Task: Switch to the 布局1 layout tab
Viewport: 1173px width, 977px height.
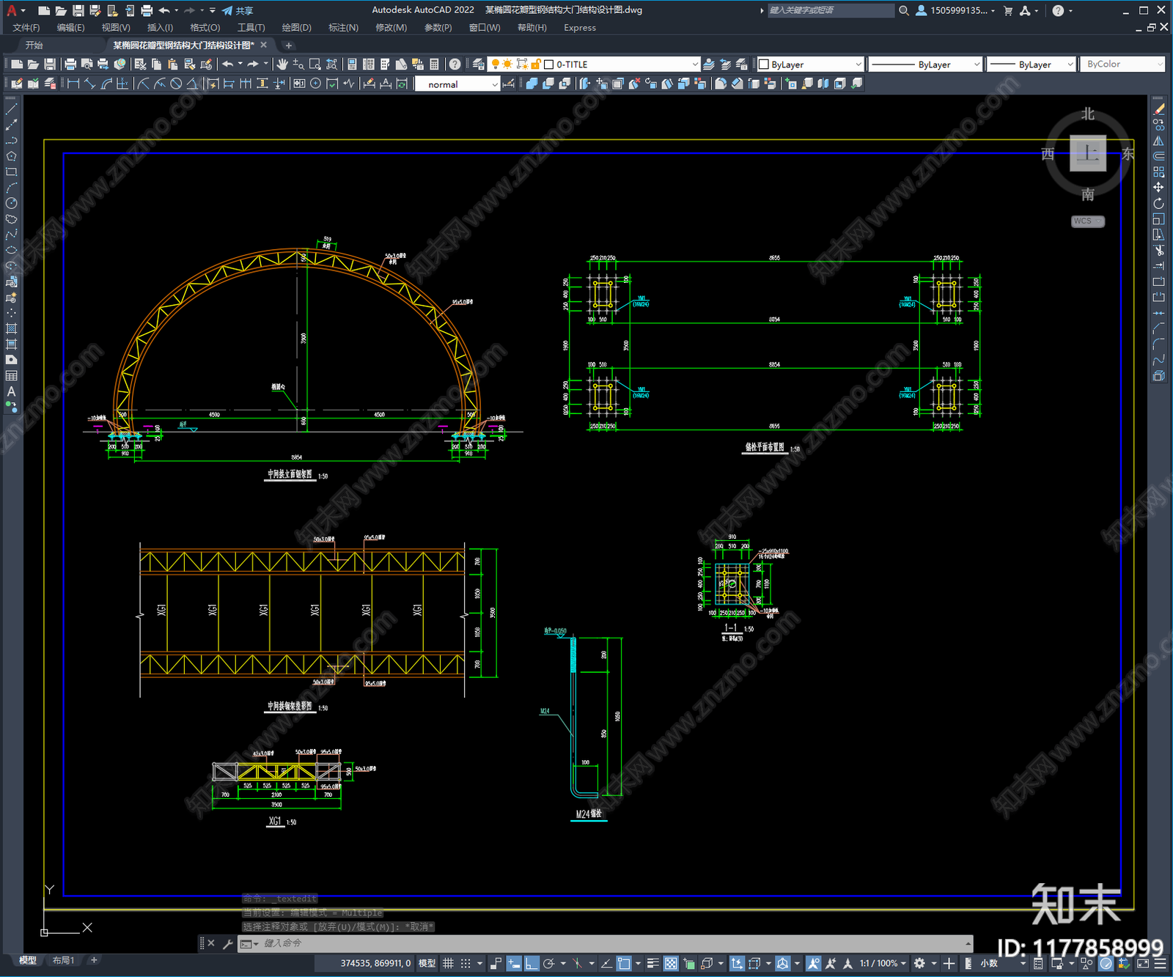Action: tap(64, 960)
